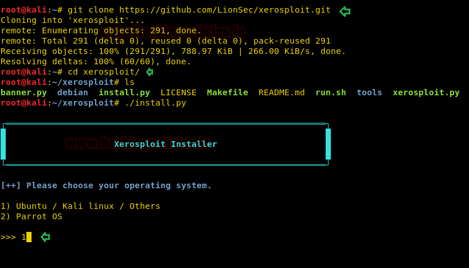Select xerosploit.py in the listing

point(426,92)
